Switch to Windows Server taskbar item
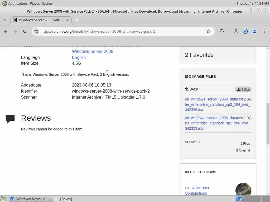 30,199
